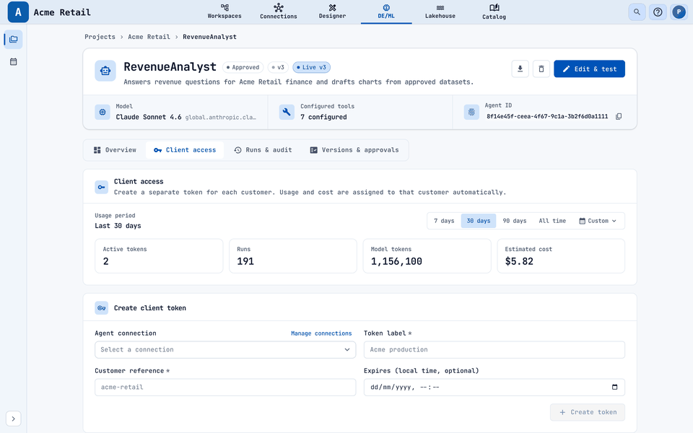Screen dimensions: 693x433
Task: Open the Custom date range dropdown
Action: 598,221
